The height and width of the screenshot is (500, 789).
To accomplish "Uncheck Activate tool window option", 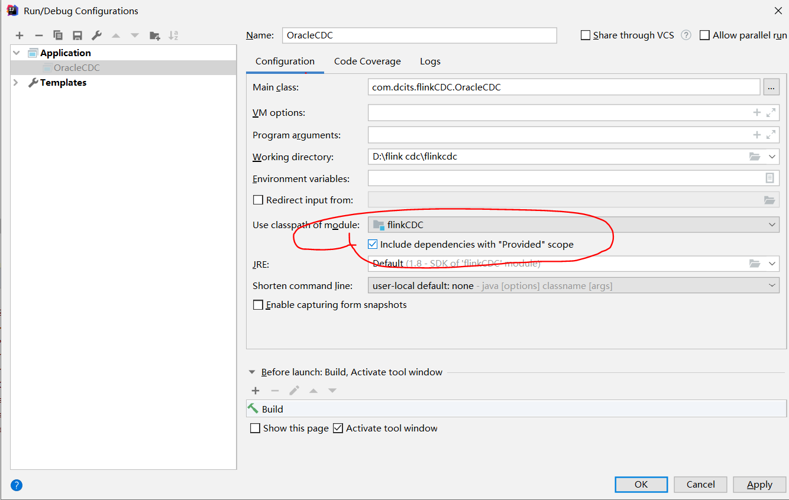I will [338, 428].
